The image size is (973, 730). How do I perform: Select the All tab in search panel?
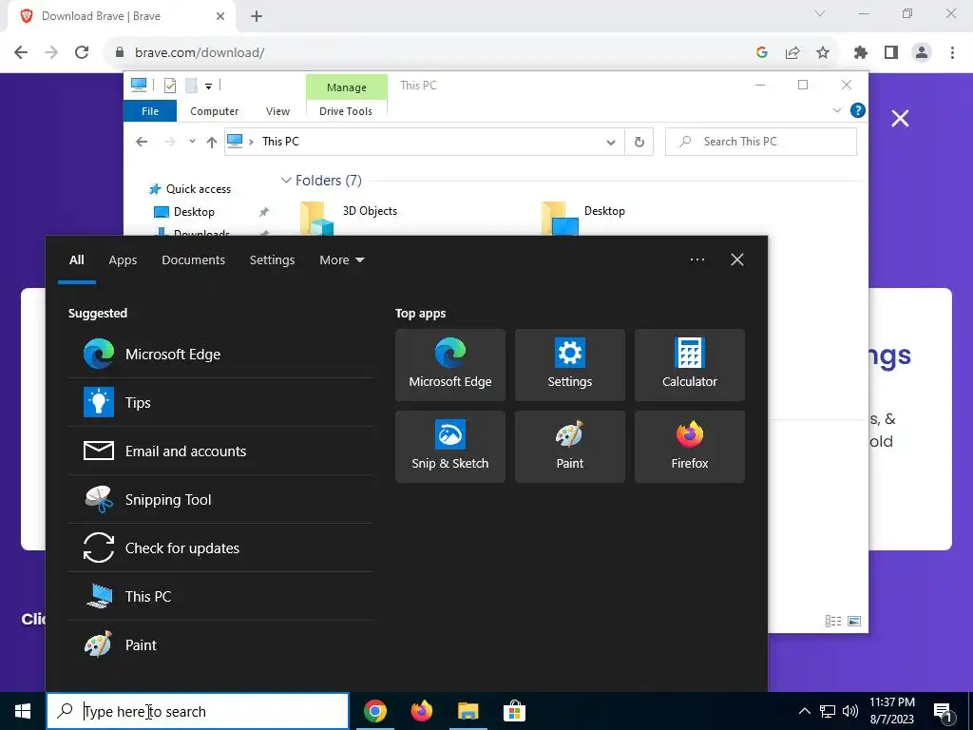click(76, 260)
